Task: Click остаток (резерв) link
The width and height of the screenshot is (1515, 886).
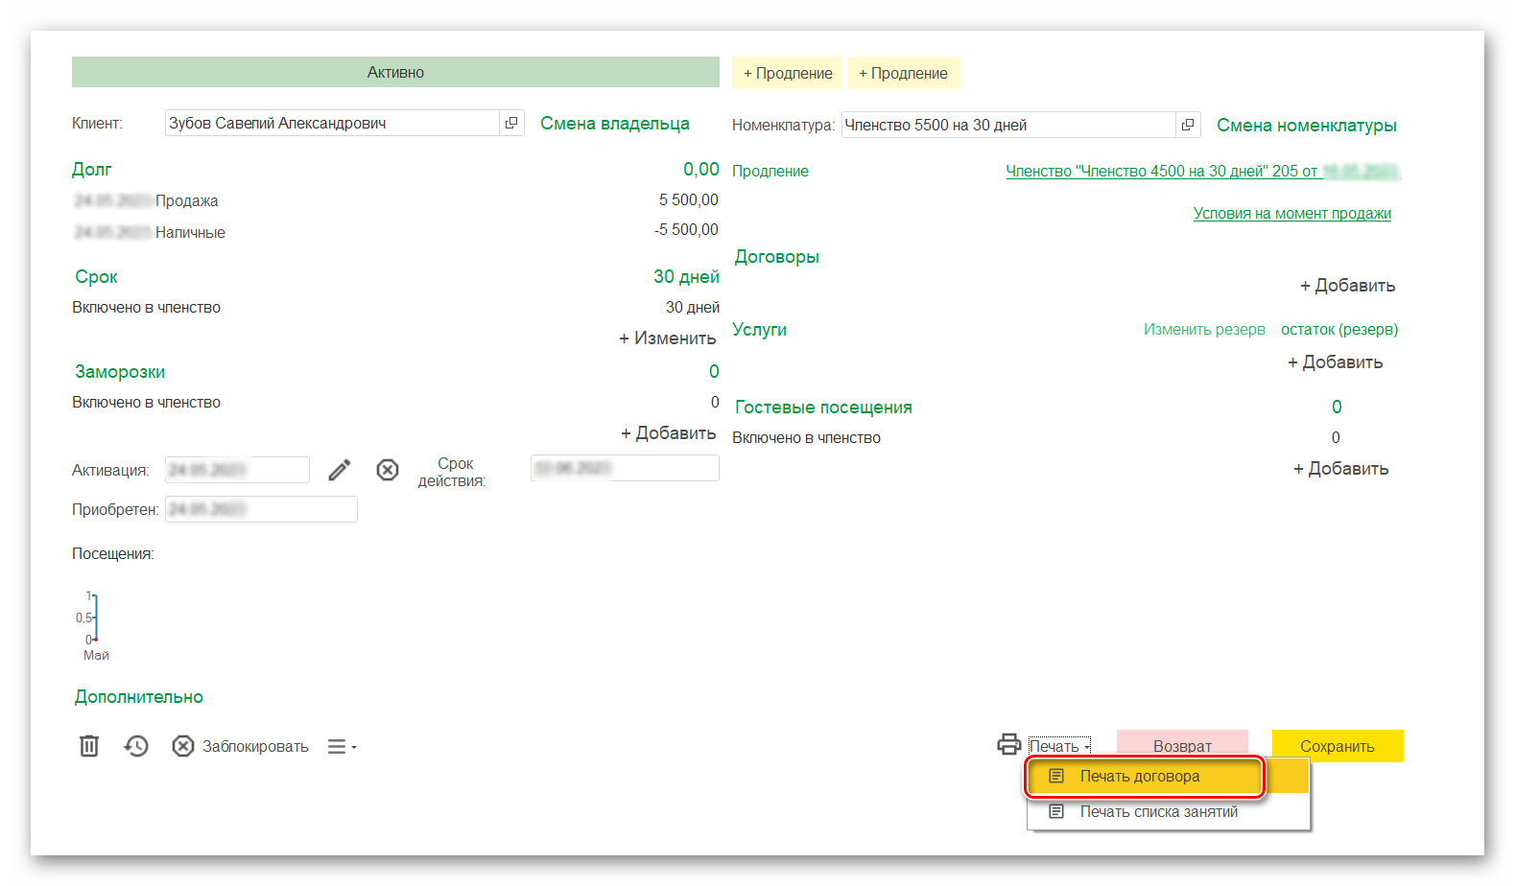Action: pyautogui.click(x=1339, y=329)
